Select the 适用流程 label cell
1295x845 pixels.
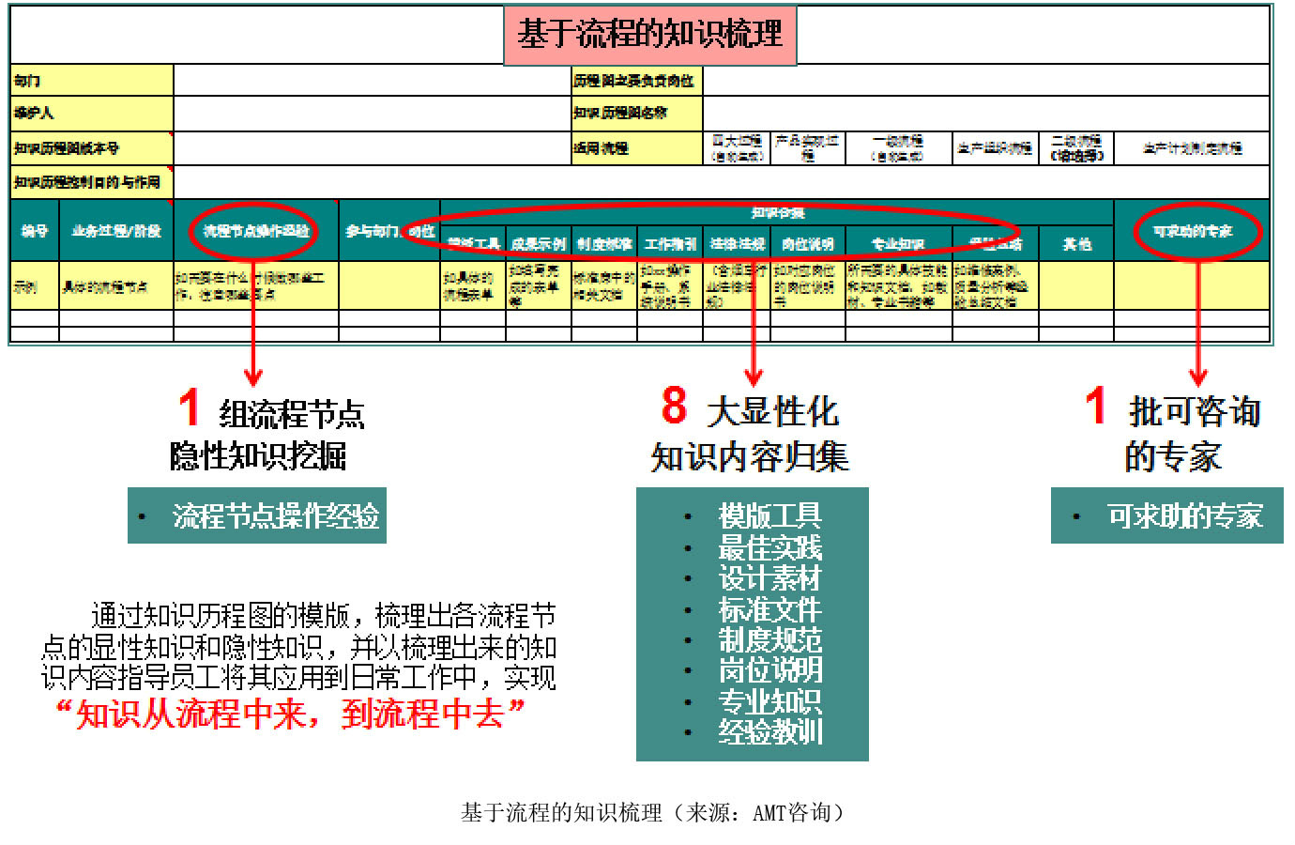click(x=637, y=147)
